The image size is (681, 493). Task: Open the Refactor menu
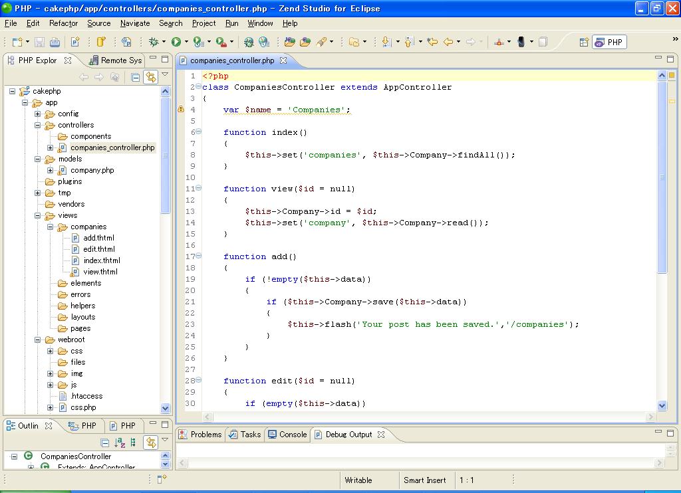(x=63, y=23)
